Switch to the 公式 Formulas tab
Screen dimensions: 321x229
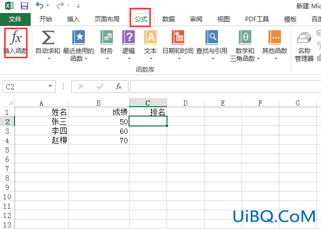[141, 19]
